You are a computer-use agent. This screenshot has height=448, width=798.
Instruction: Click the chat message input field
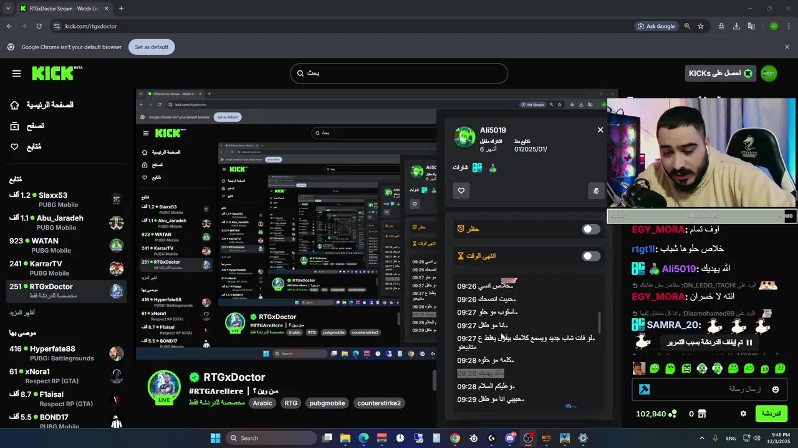click(709, 390)
